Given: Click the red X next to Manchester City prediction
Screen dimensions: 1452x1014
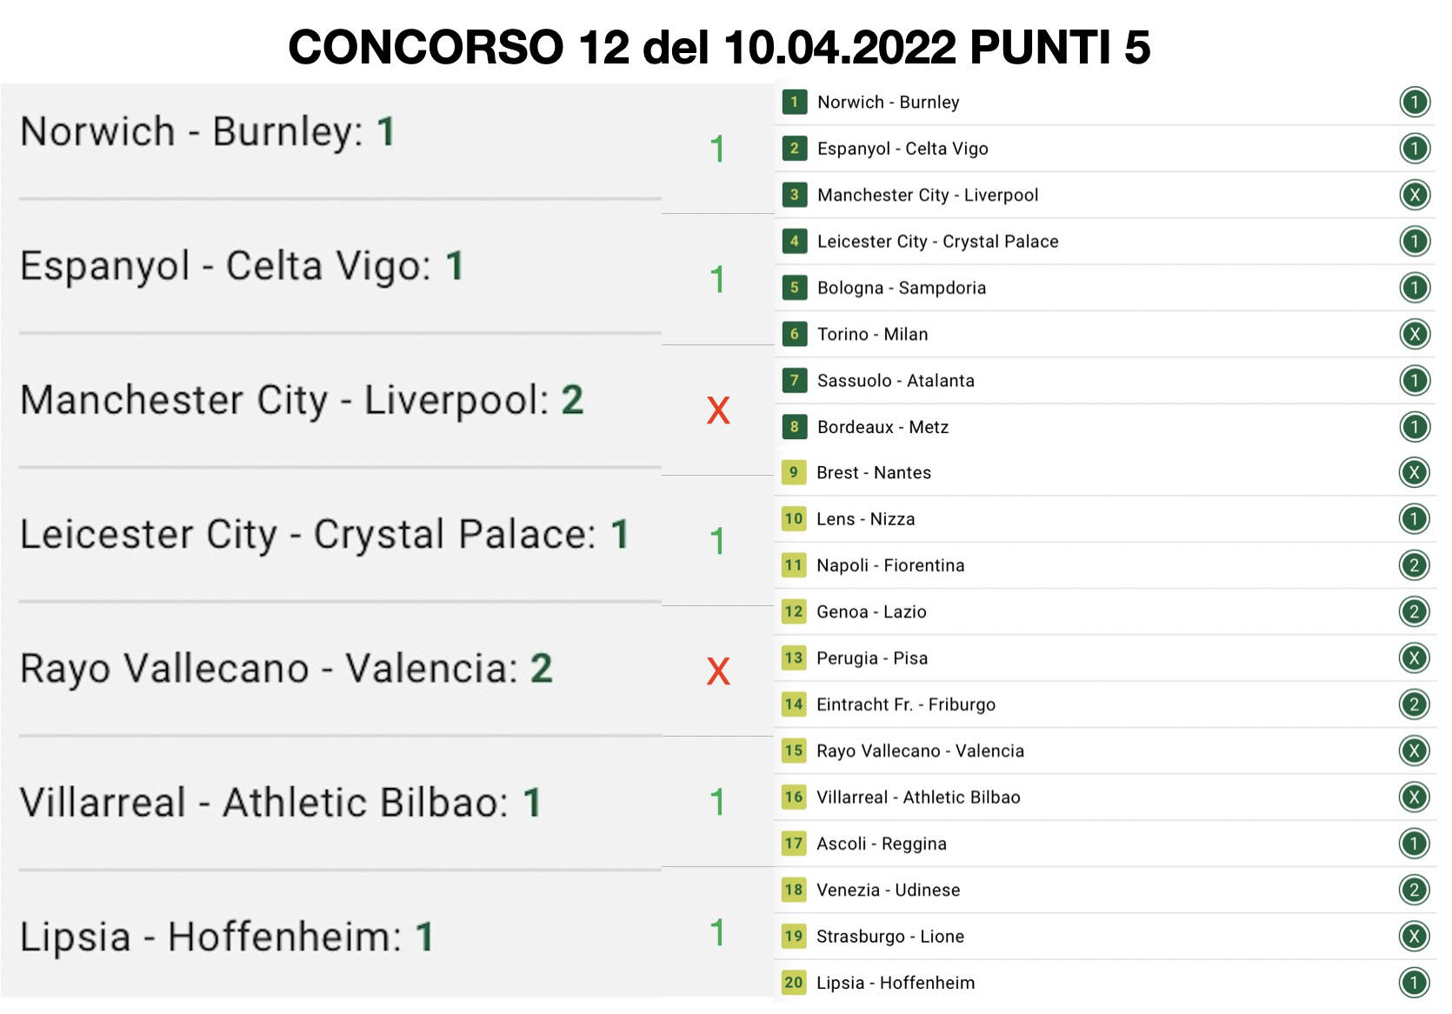Looking at the screenshot, I should pyautogui.click(x=718, y=410).
